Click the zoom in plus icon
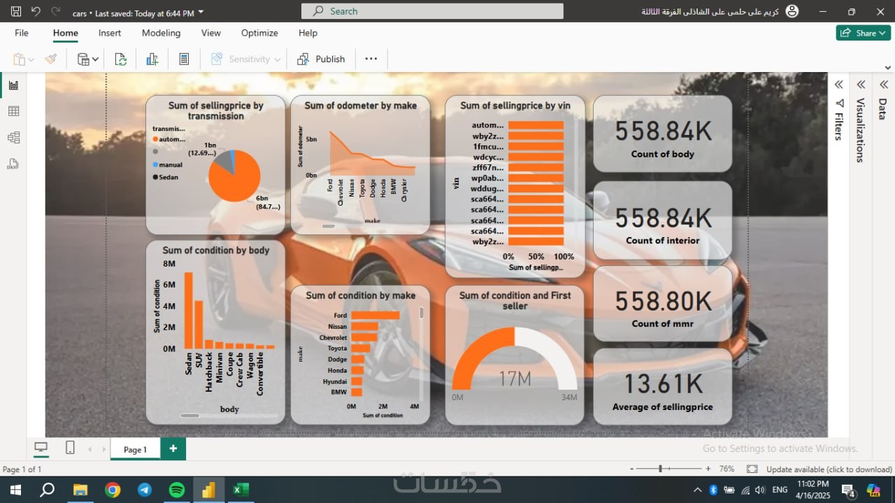This screenshot has height=503, width=895. click(708, 469)
